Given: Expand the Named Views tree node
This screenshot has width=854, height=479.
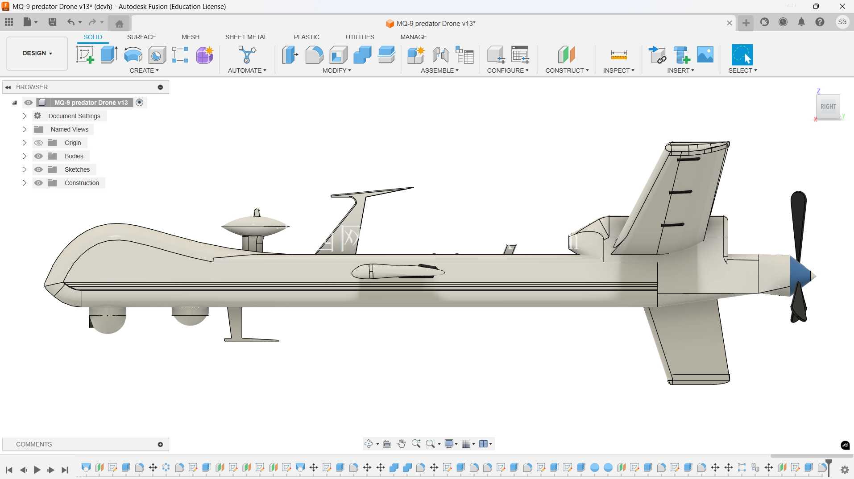Looking at the screenshot, I should point(24,129).
